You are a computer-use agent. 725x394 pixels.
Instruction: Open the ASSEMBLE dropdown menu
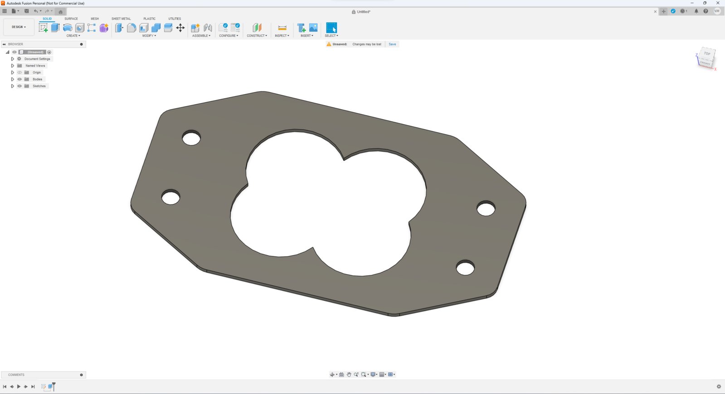tap(201, 36)
